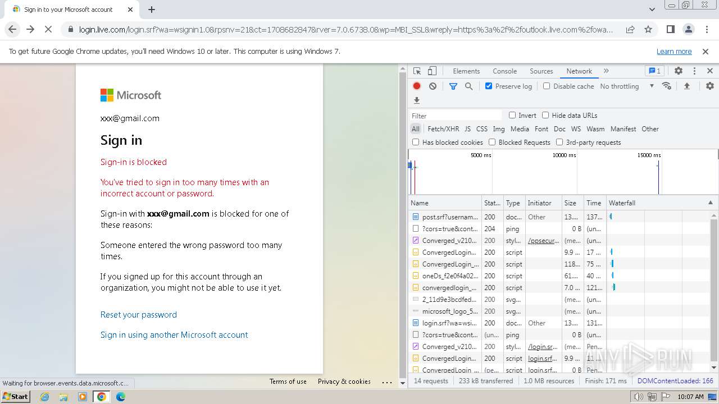Filter requests by JS

pyautogui.click(x=467, y=129)
